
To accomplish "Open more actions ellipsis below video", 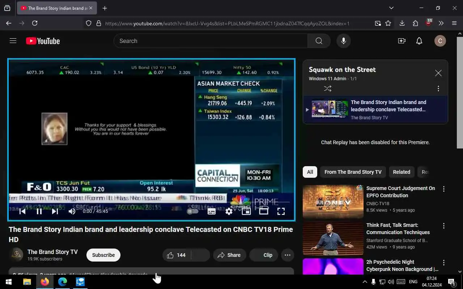I will [288, 255].
